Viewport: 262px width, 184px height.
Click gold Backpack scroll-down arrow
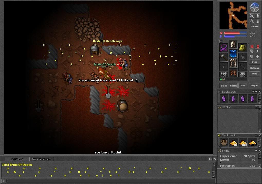[259, 146]
